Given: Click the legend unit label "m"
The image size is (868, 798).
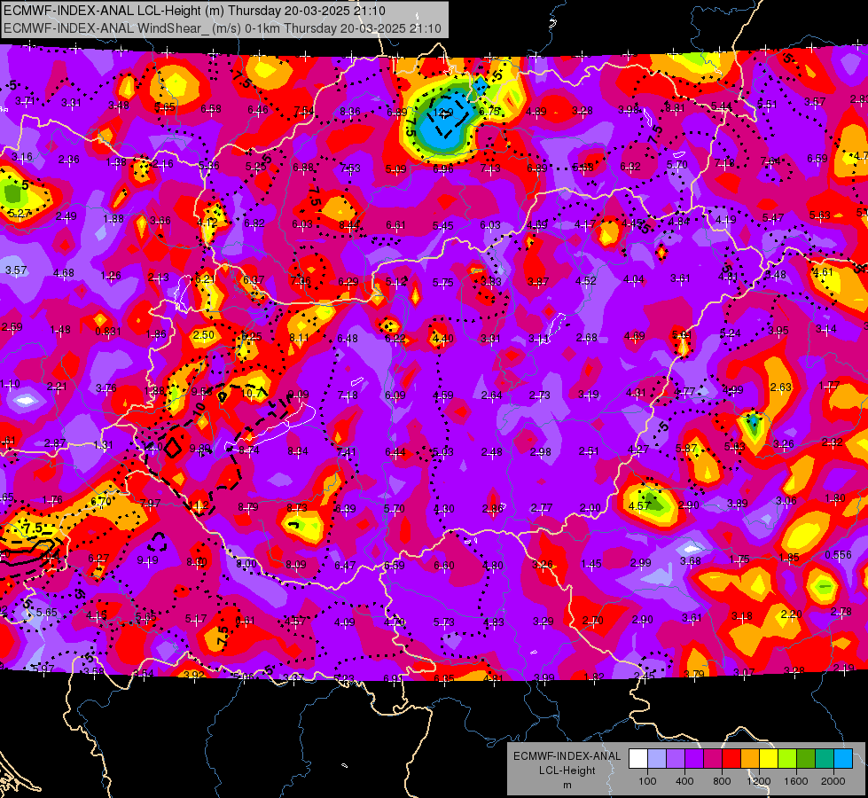Looking at the screenshot, I should click(567, 785).
